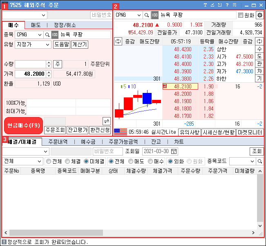This screenshot has width=266, height=246.
Task: Select the 외화 radio button
Action: 170,161
